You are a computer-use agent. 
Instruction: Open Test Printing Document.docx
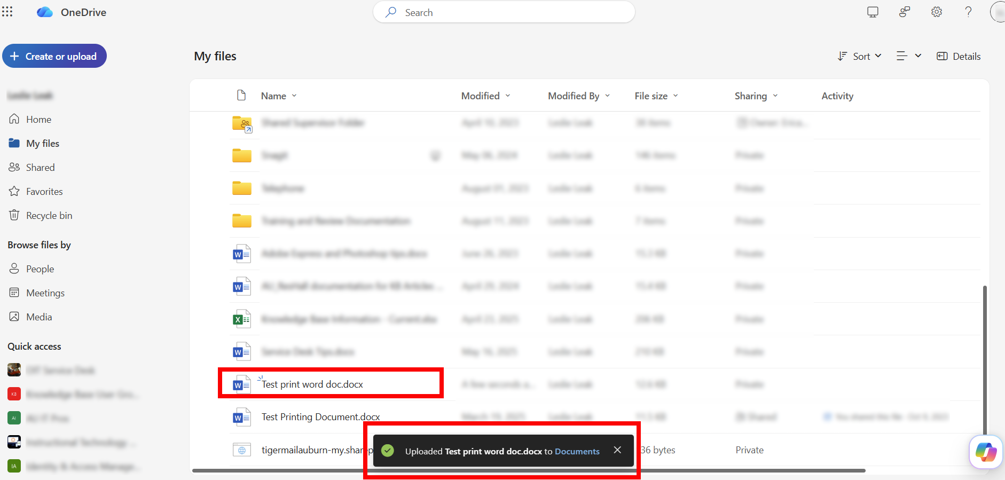pos(321,417)
